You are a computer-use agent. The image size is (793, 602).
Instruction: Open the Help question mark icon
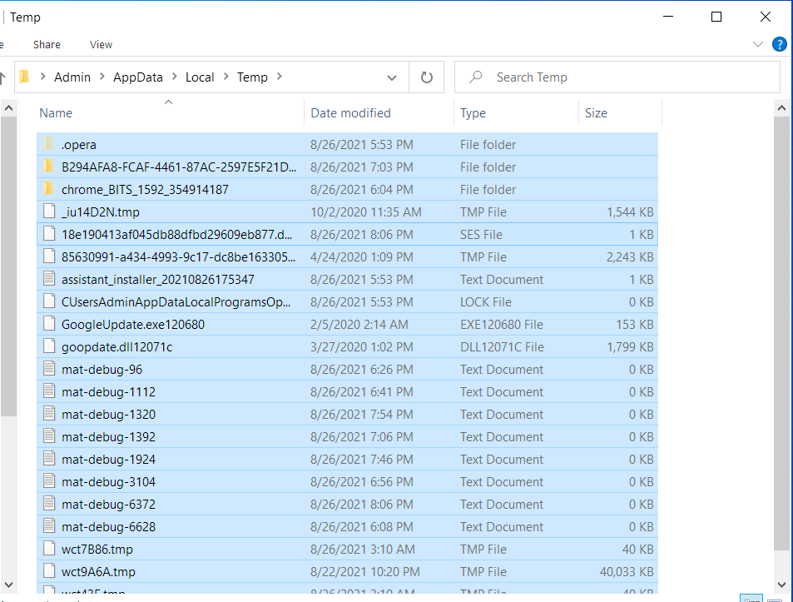779,44
